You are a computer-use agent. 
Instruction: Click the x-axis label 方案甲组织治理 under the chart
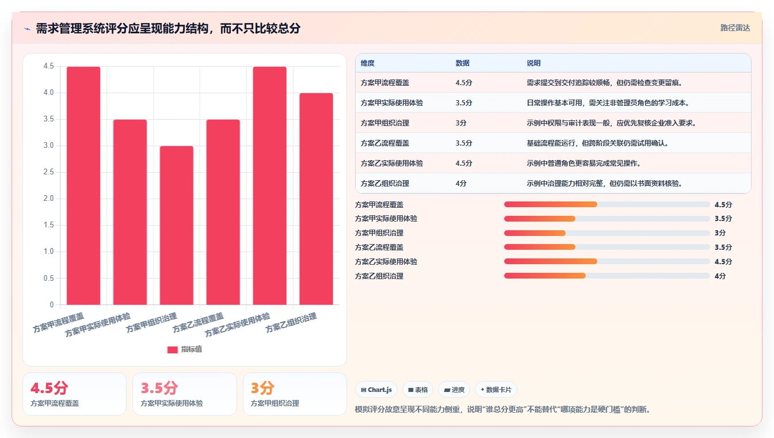(x=152, y=323)
